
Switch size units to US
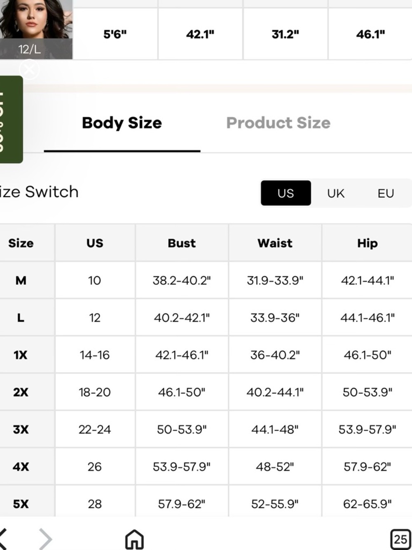(286, 193)
